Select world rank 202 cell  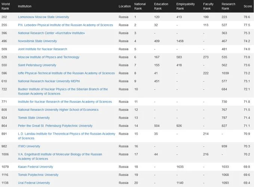4,17
